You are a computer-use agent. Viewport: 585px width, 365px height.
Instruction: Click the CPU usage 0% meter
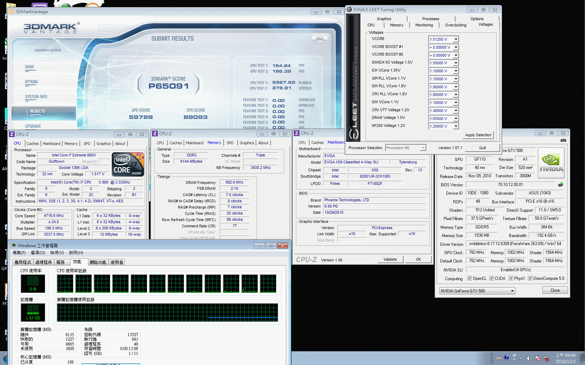pos(33,283)
